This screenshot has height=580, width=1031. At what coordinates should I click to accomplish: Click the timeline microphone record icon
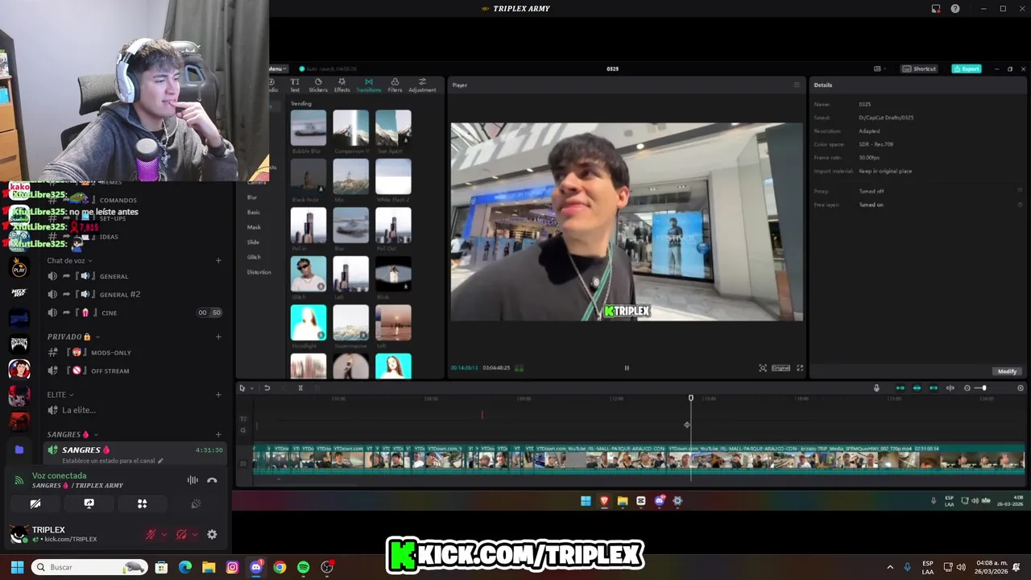pyautogui.click(x=876, y=388)
